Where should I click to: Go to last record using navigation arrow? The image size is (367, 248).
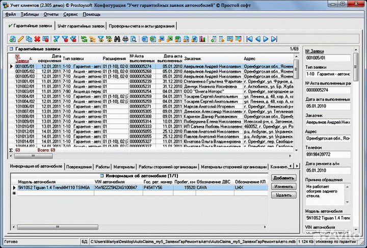tap(274, 39)
